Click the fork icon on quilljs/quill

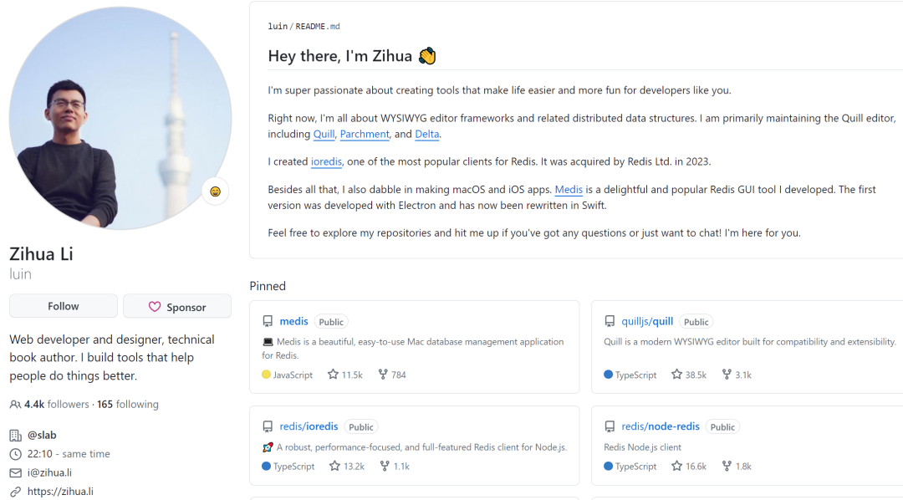pos(727,375)
